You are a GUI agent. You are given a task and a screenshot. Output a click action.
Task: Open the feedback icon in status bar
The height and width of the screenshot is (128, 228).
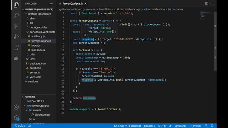pos(206,126)
